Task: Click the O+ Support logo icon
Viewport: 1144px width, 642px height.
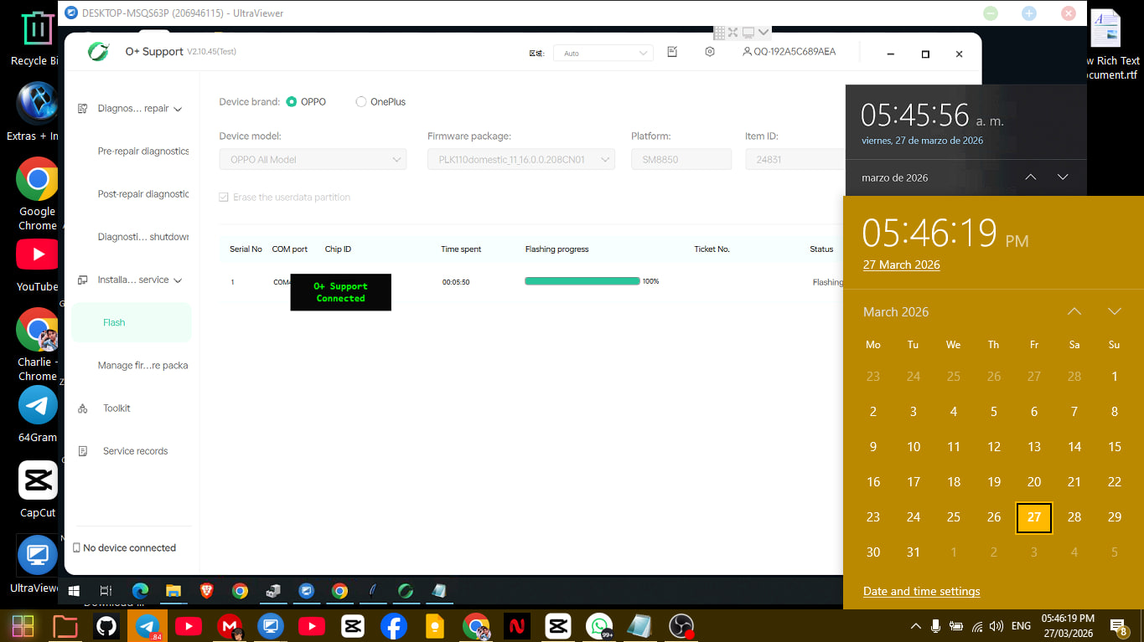Action: coord(98,52)
